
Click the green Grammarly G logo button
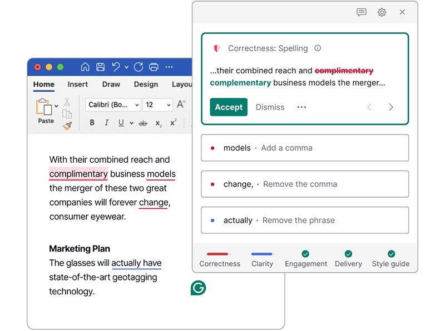[x=198, y=288]
